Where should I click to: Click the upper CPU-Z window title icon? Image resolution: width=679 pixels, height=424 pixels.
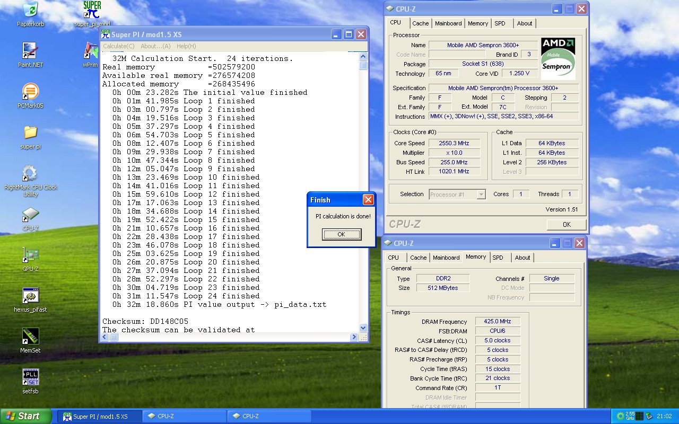point(390,9)
